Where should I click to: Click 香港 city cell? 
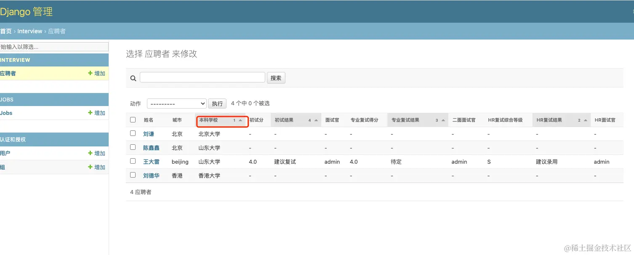[177, 175]
